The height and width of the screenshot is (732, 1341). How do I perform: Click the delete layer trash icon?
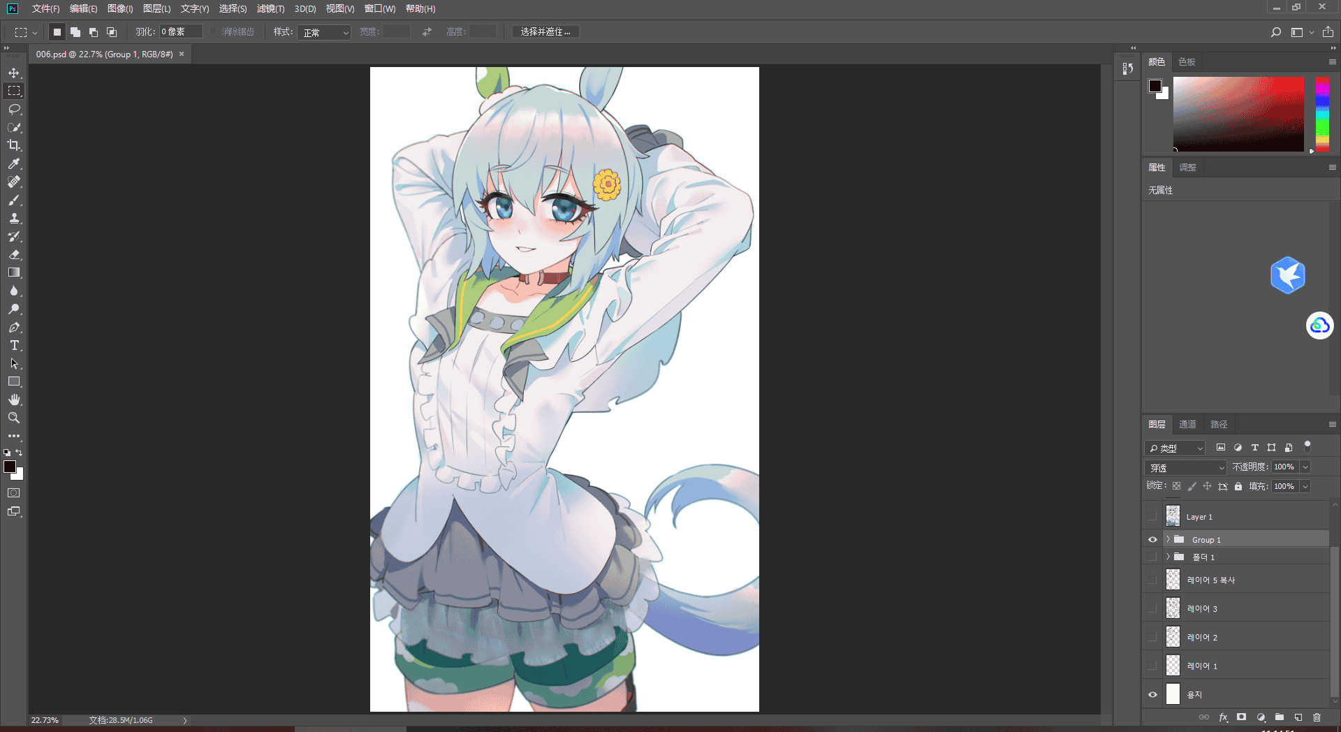coord(1317,717)
